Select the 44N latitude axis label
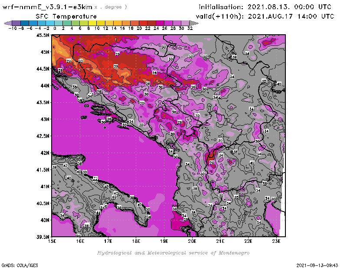 (x=45, y=85)
